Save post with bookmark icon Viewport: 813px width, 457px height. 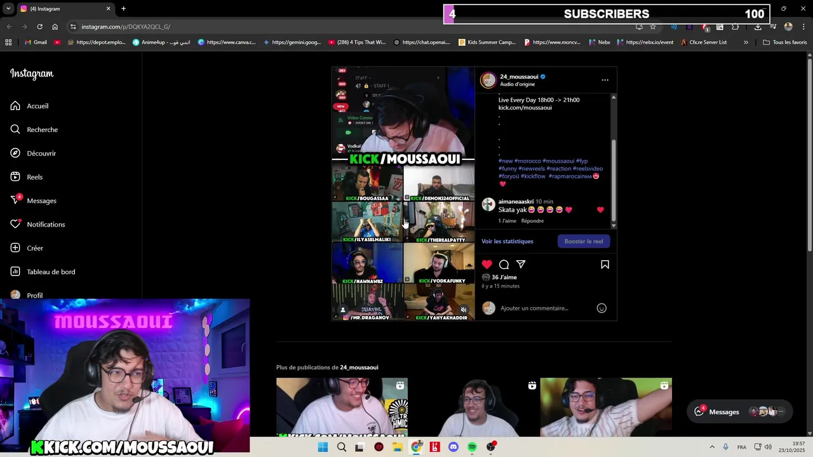click(x=605, y=264)
